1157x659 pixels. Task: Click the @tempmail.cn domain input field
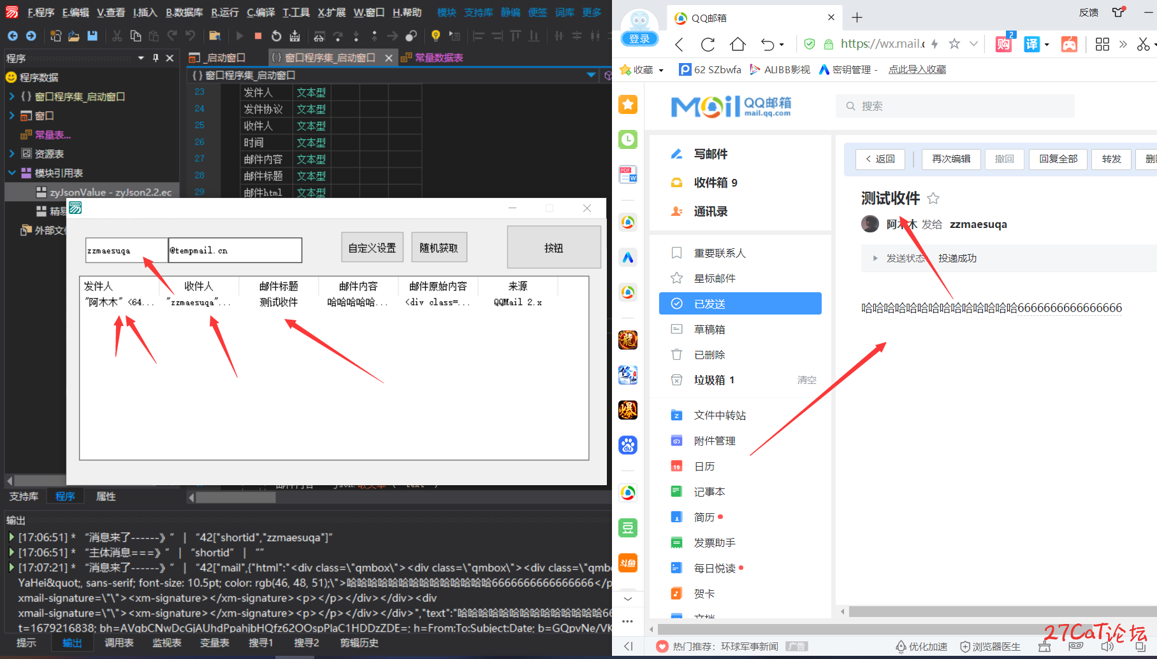click(235, 250)
